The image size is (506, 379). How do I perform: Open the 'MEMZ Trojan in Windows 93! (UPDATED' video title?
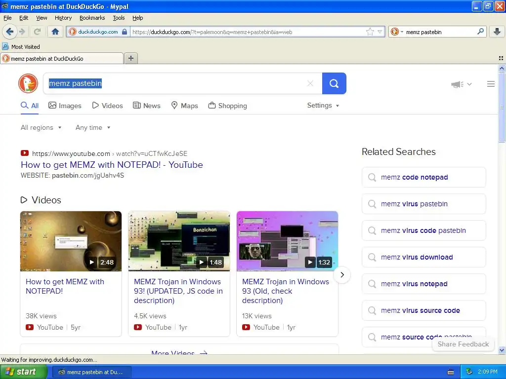pos(178,291)
